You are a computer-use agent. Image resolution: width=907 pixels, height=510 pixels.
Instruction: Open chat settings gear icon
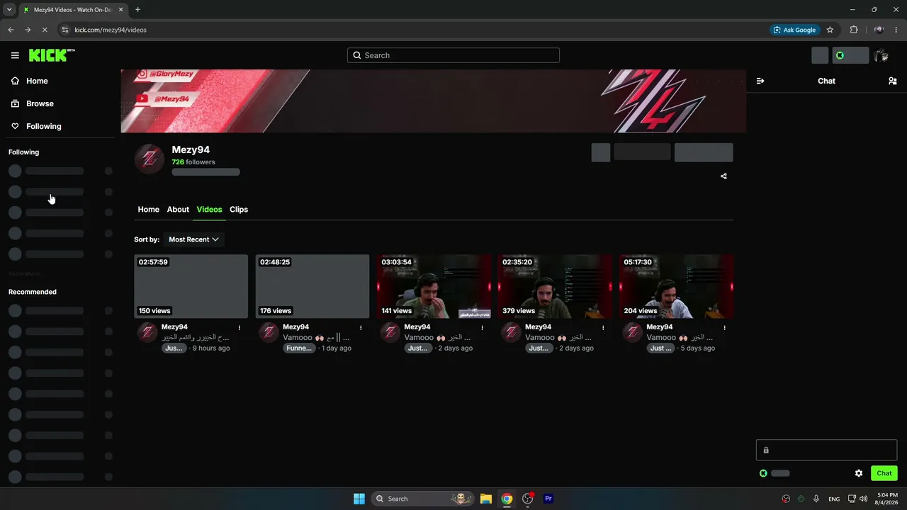859,473
